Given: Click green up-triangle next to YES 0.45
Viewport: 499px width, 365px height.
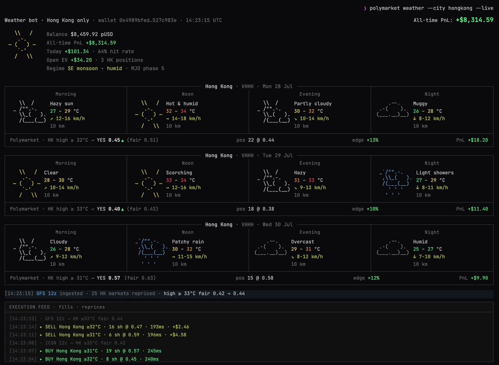Looking at the screenshot, I should click(x=122, y=140).
